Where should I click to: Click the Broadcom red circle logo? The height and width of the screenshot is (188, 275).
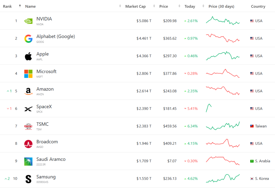coord(28,144)
